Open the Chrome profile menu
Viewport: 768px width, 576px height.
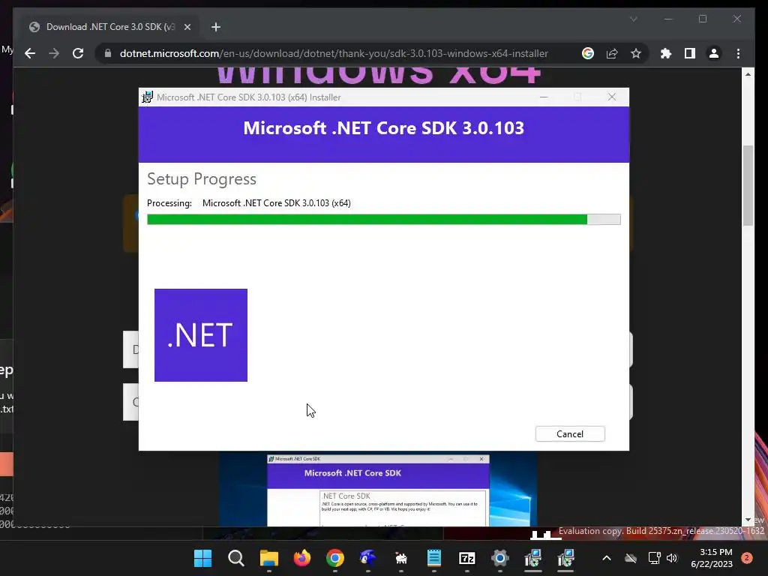pyautogui.click(x=714, y=53)
